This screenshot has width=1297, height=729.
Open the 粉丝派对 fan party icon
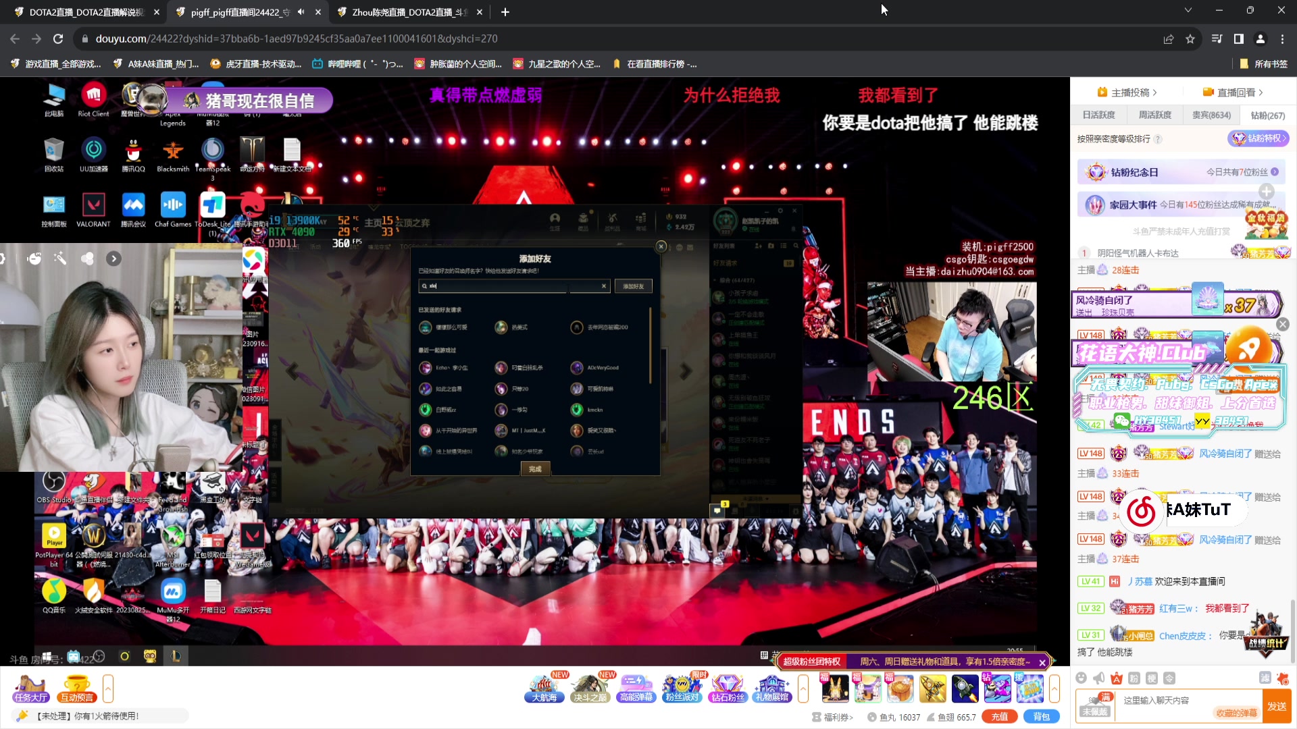pyautogui.click(x=682, y=688)
